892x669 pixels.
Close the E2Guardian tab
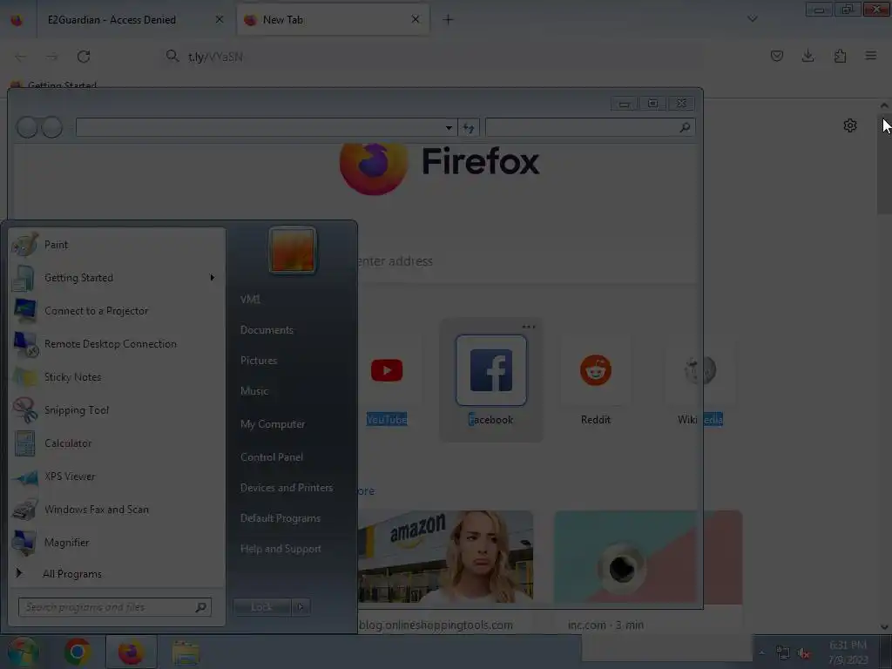pyautogui.click(x=219, y=20)
